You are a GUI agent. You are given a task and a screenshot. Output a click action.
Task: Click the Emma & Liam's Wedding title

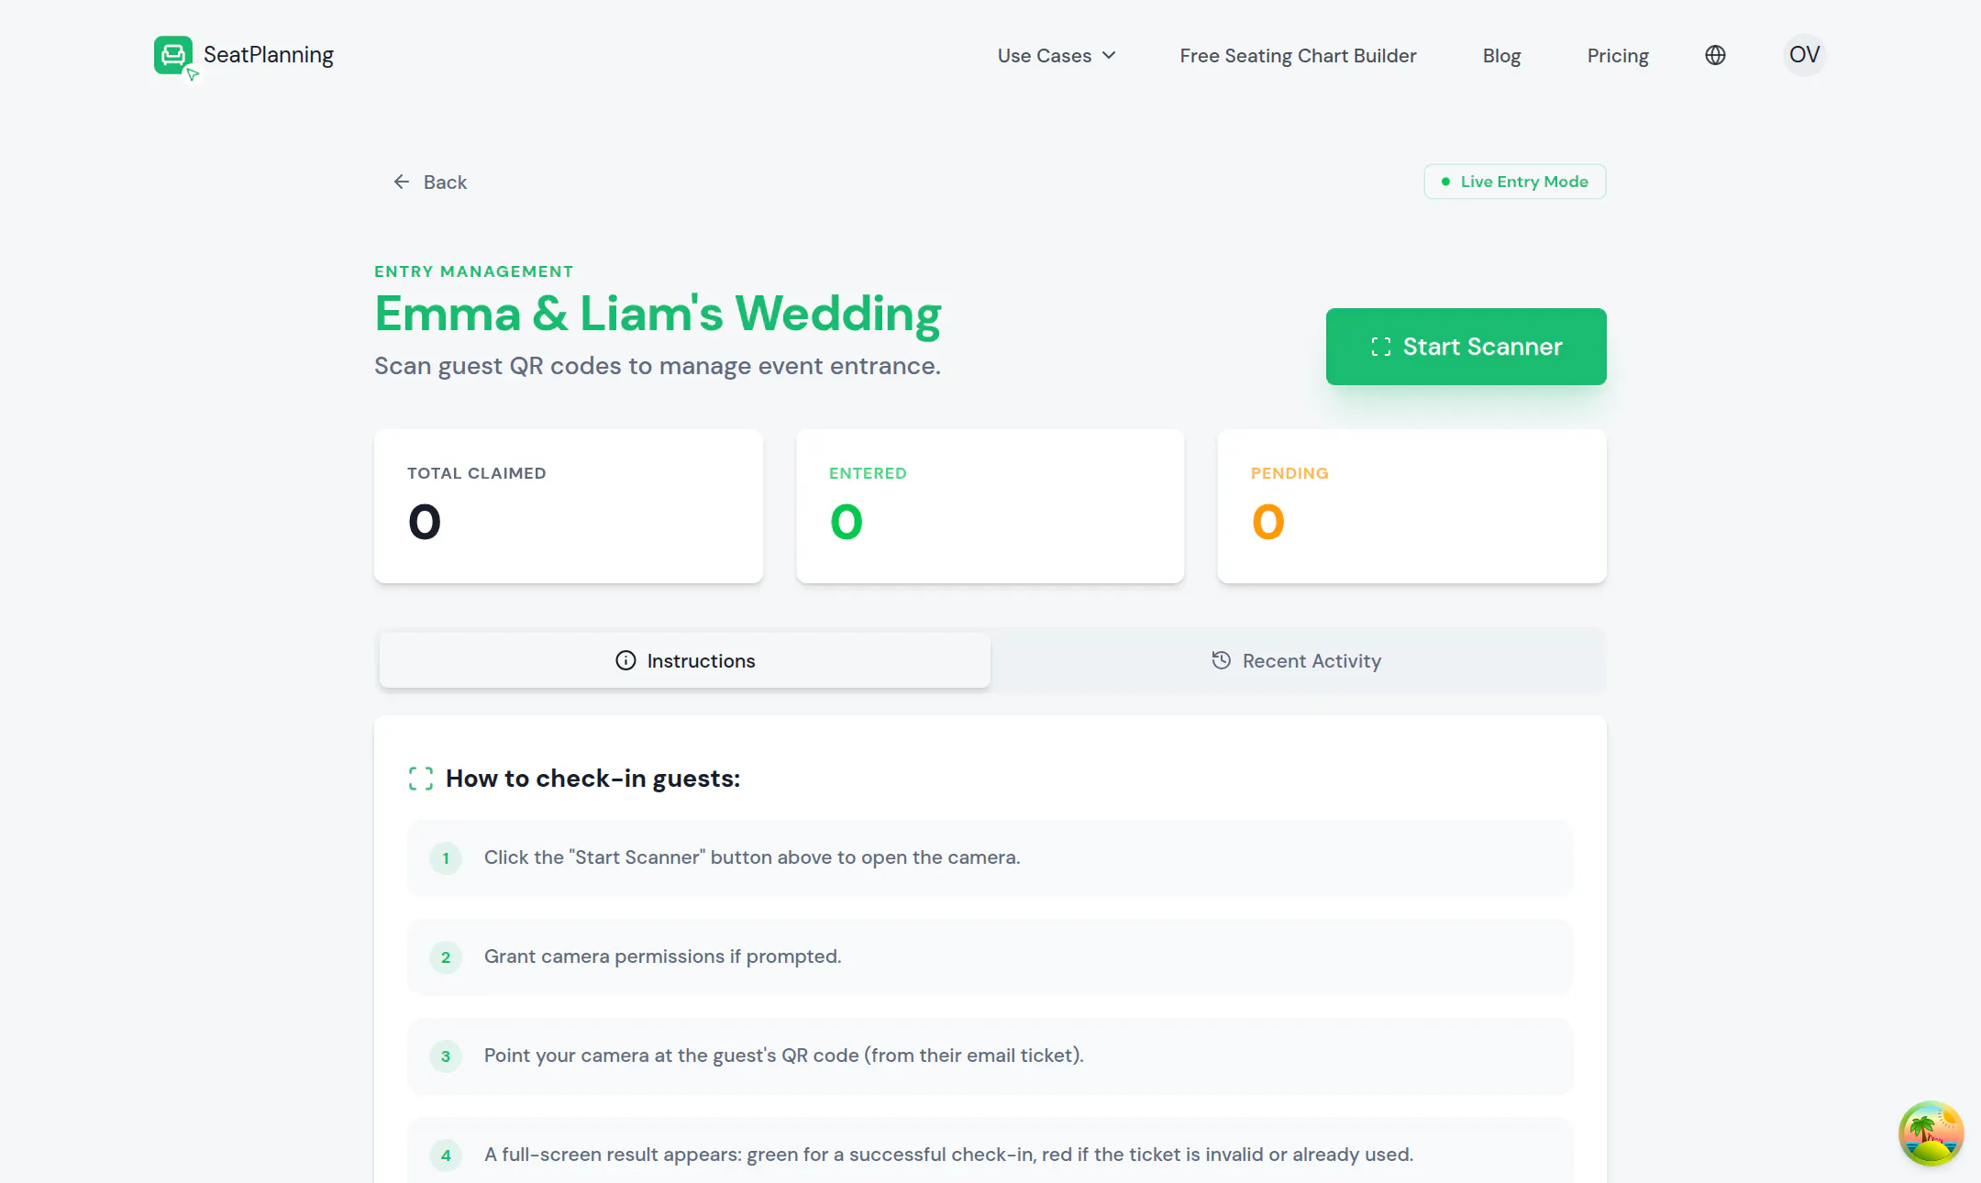(658, 314)
